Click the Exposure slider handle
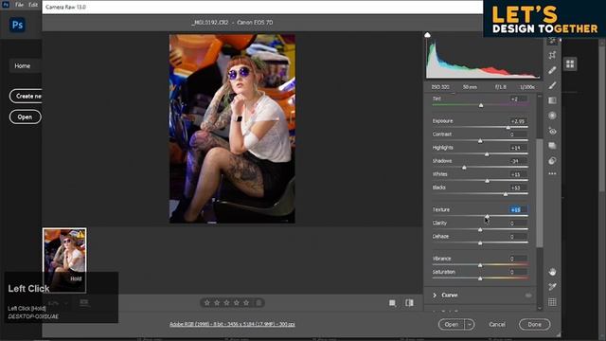The height and width of the screenshot is (341, 606). [x=508, y=127]
